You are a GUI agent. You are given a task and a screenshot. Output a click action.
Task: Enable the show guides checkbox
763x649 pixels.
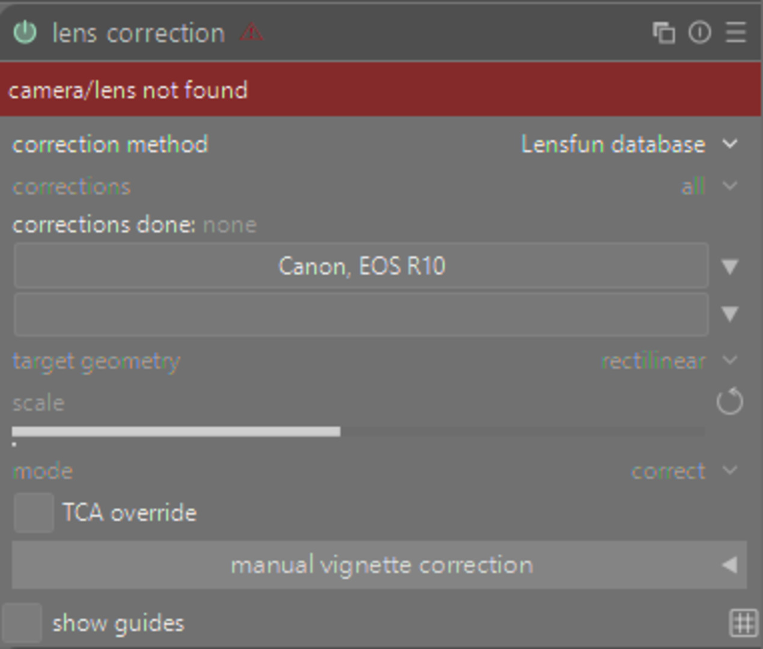tap(22, 623)
